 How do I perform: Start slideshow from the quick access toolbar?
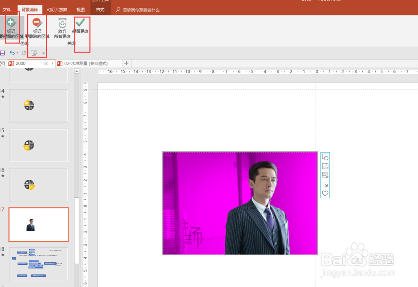pyautogui.click(x=34, y=53)
